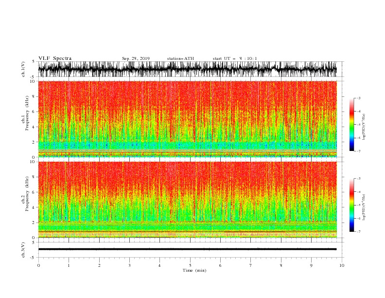Click the "4" minute tick label
Screen dimensions: 385x298
[160, 265]
